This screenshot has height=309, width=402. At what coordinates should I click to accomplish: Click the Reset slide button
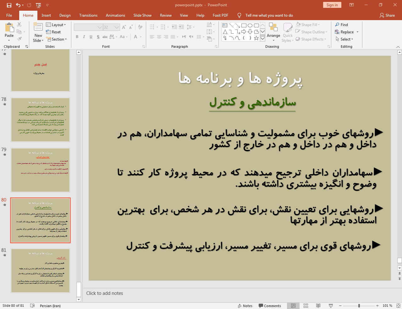click(x=53, y=32)
